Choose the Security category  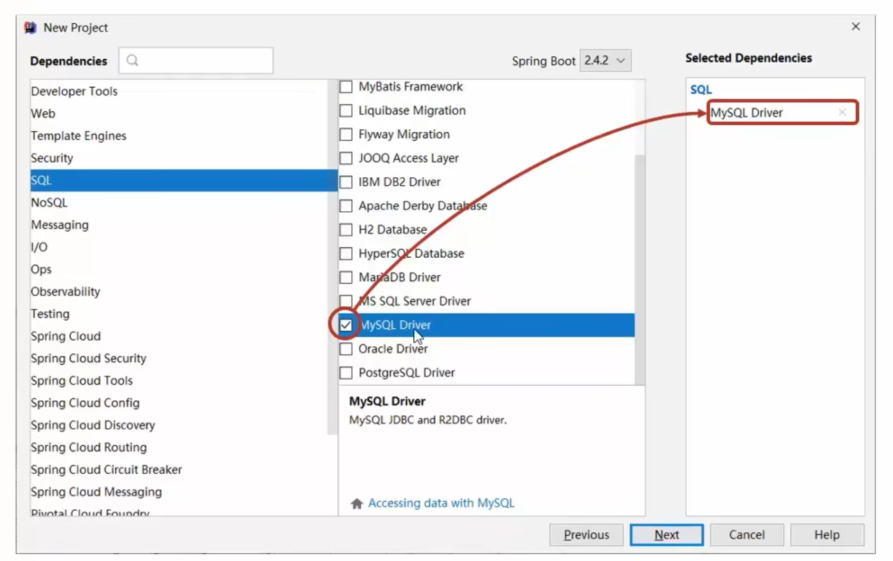pos(183,158)
